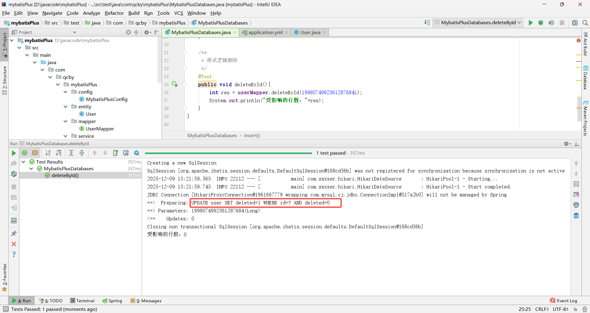Image resolution: width=590 pixels, height=313 pixels.
Task: Collapse all in Project panel
Action: pos(136,32)
